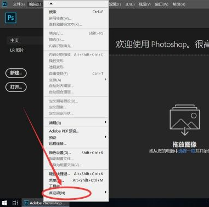Click the 拖放图像 heading text

tap(185, 144)
